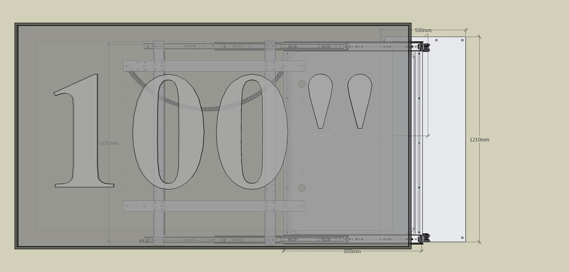Select the 1150mm dimension text
Viewport: 569px width, 272px height.
108,143
